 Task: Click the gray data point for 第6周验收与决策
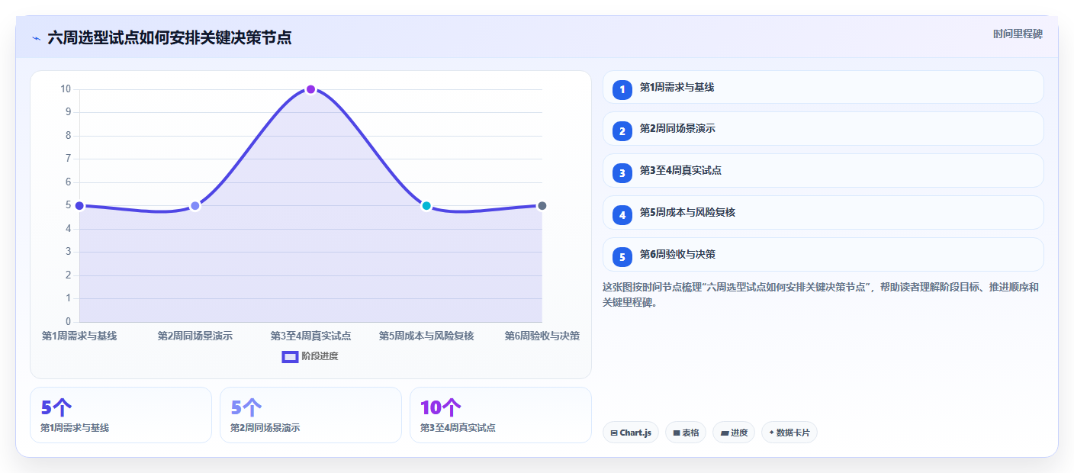tap(542, 206)
